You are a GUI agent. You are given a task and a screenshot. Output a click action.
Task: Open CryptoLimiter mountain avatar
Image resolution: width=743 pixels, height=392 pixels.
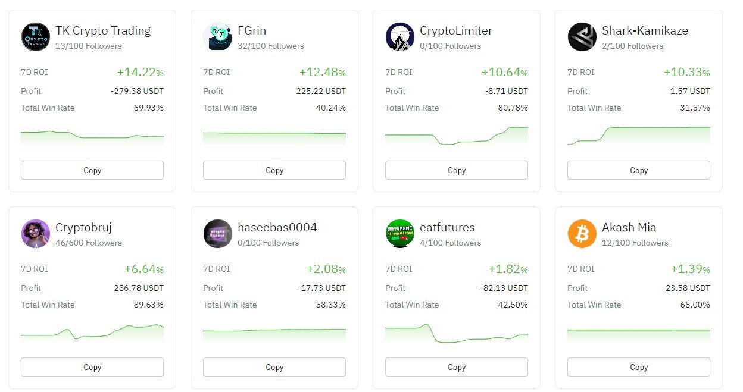coord(399,37)
